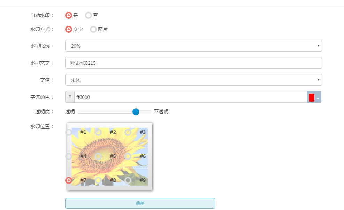Click the 保存 save button
This screenshot has height=210, width=344.
click(x=140, y=203)
